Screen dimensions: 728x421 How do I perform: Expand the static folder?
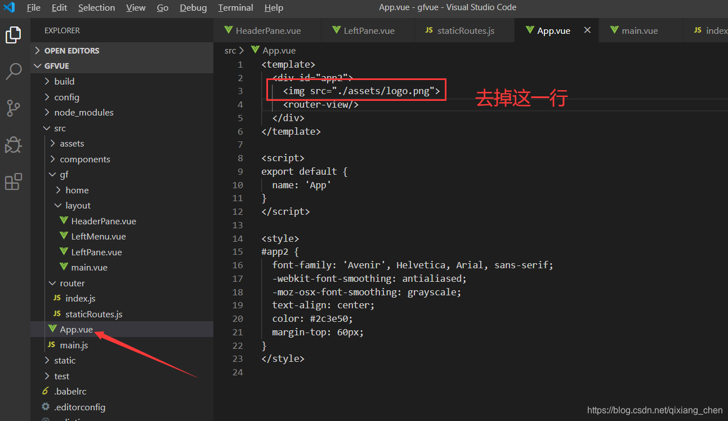122,360
